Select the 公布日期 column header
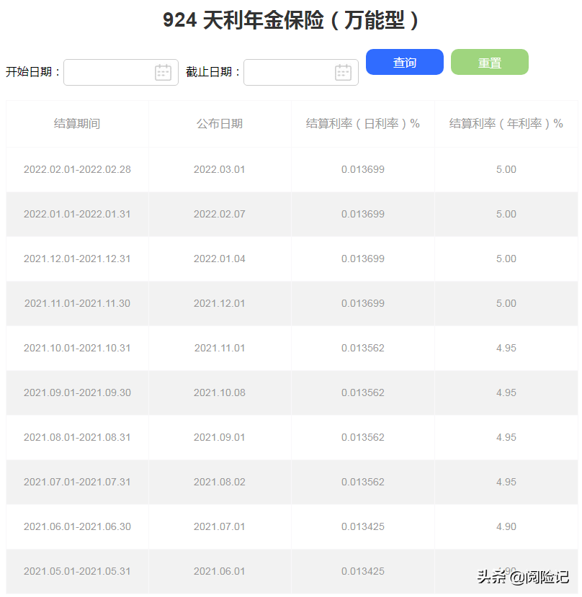Viewport: 582px width, 597px height. pos(220,124)
